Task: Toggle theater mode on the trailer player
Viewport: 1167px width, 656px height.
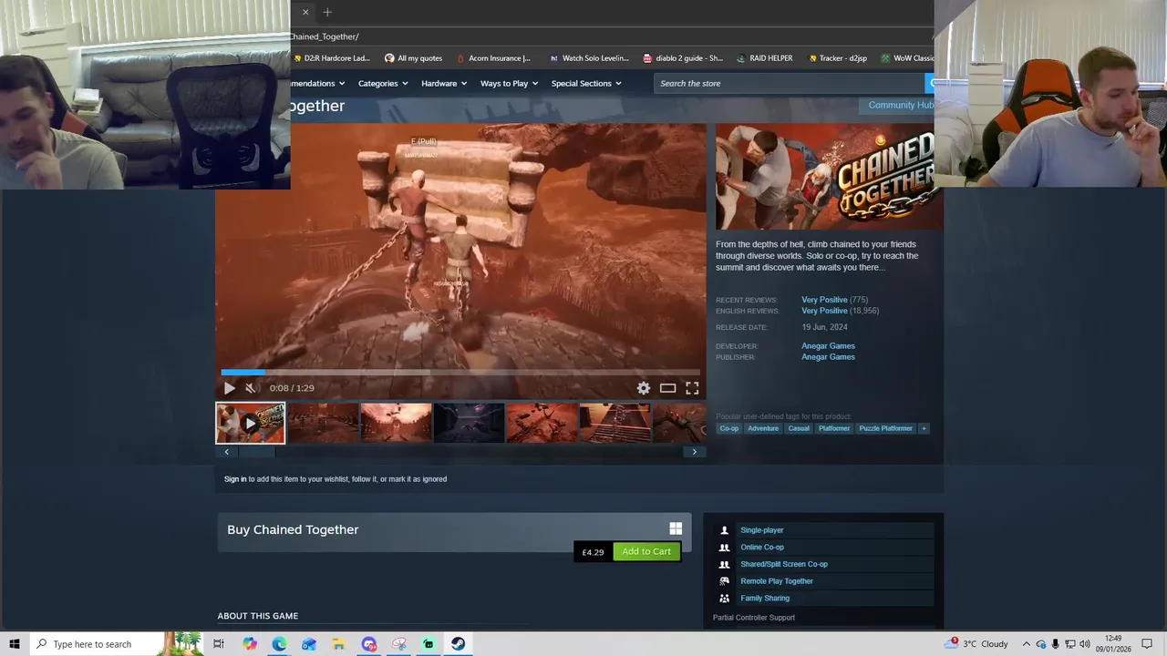Action: click(x=667, y=388)
